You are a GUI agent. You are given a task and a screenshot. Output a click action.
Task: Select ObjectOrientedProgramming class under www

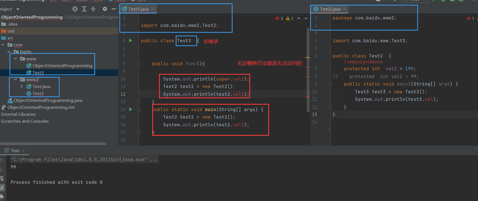(x=62, y=66)
